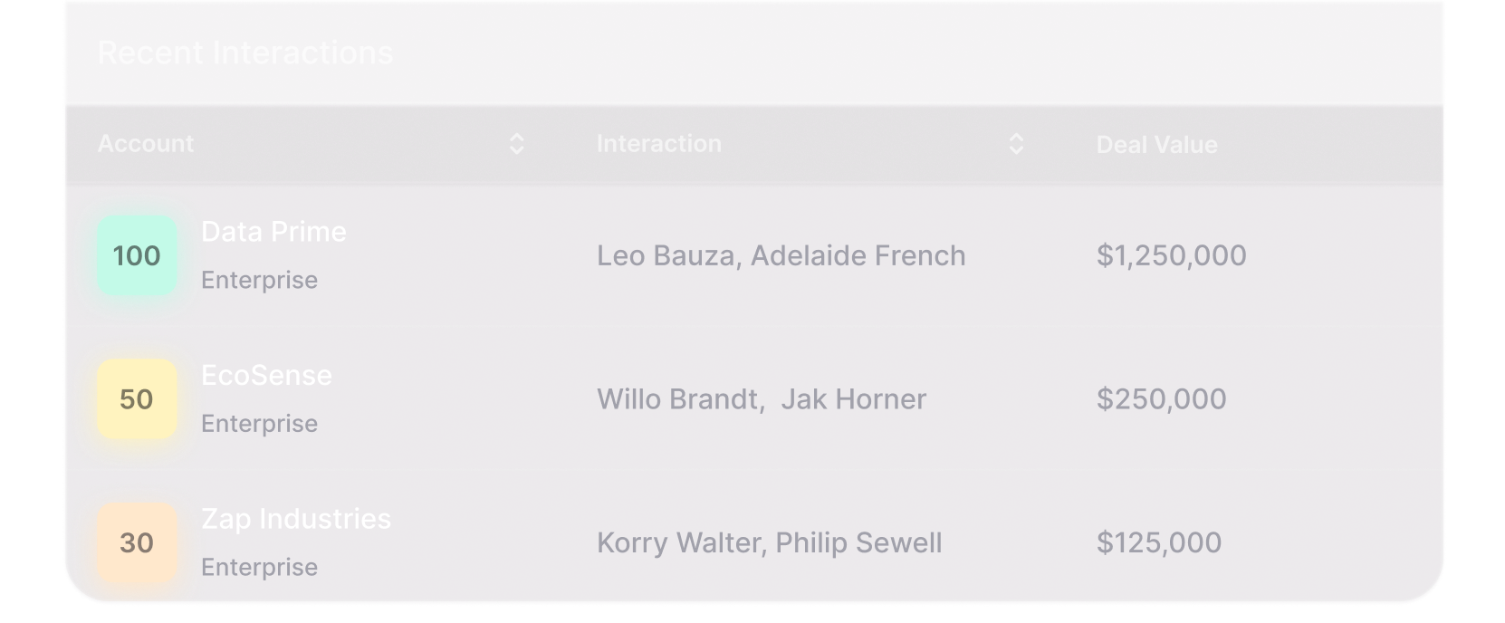Click the $125,000 deal value

coord(1159,542)
